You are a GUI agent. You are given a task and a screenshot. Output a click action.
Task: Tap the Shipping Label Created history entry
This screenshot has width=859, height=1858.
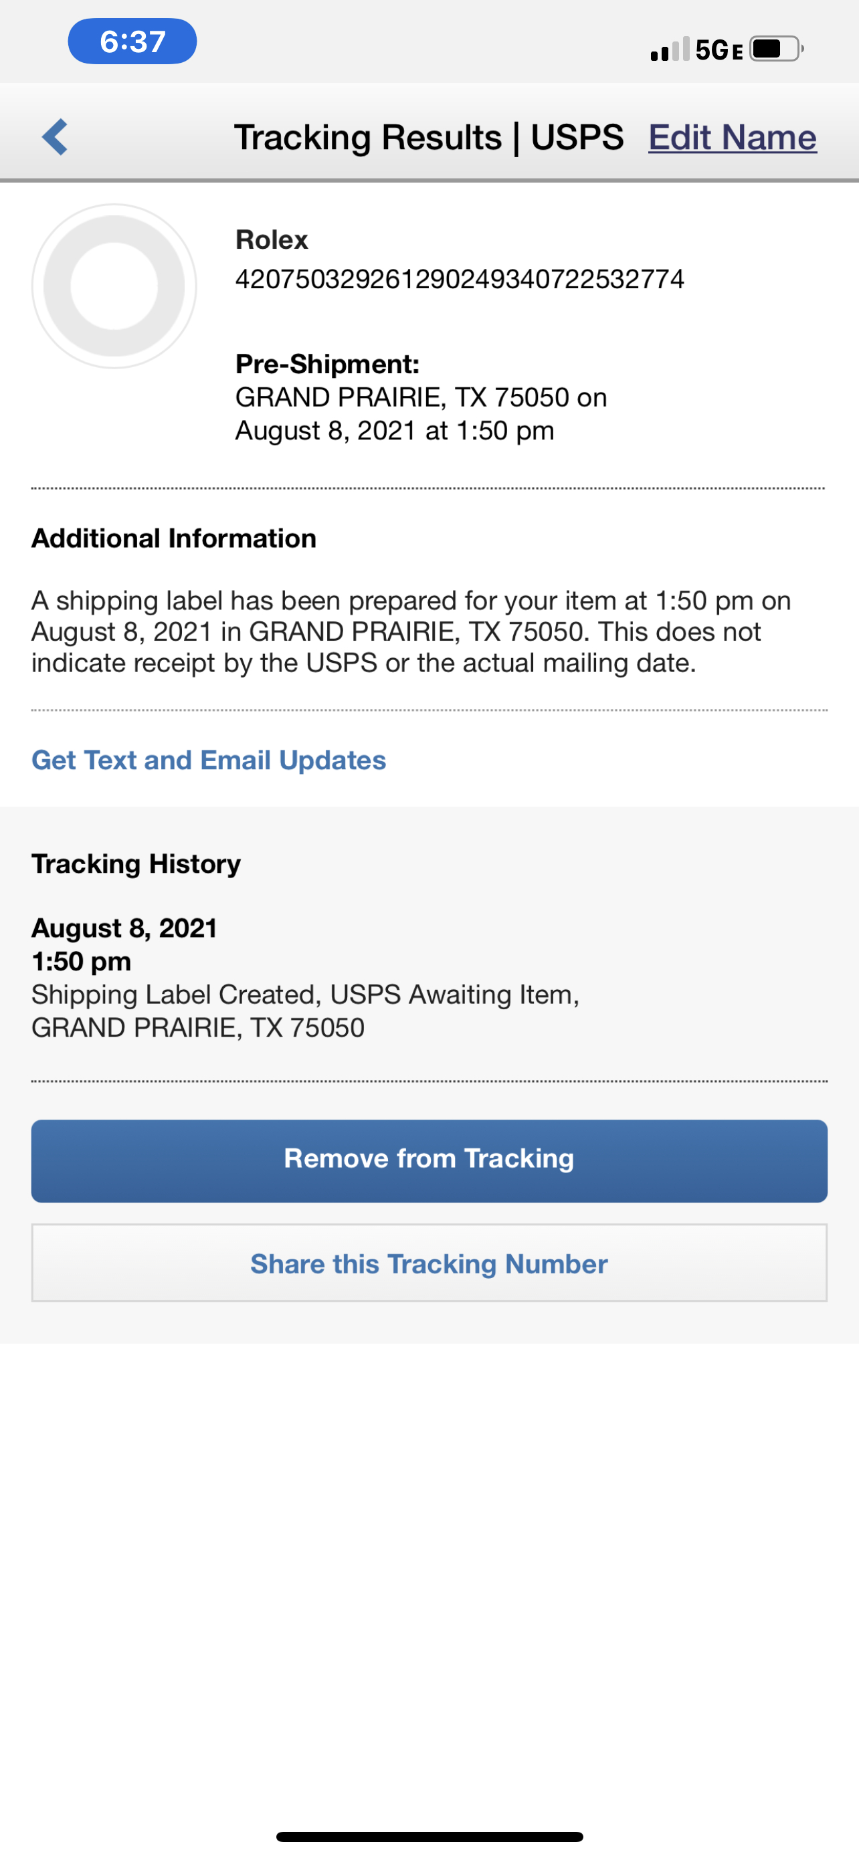(x=305, y=1011)
